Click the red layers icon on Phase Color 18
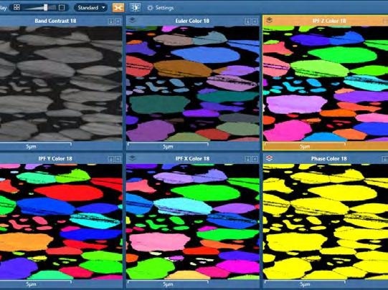The width and height of the screenshot is (388, 290). pyautogui.click(x=269, y=158)
